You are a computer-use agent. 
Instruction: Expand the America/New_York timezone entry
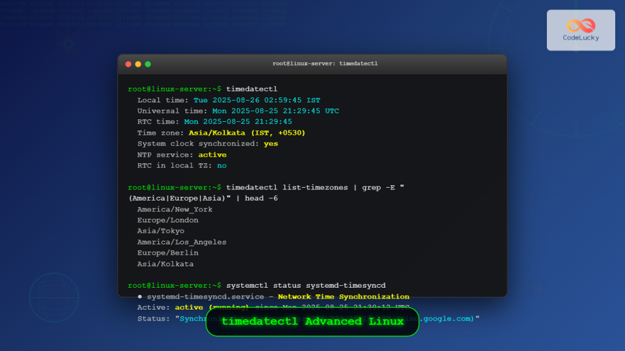[x=174, y=209]
